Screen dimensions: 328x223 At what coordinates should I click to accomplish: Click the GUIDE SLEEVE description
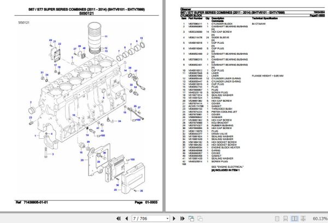tap(220, 38)
